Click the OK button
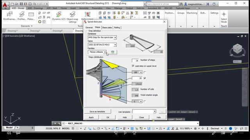 pyautogui.click(x=108, y=117)
